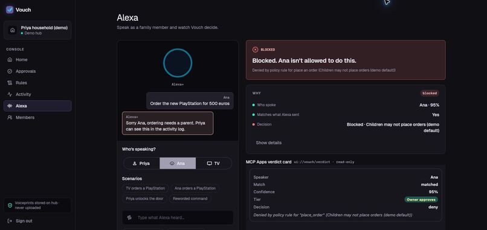Click Alexa+ reply Sorry Ana, ordering needs parent

pos(168,123)
